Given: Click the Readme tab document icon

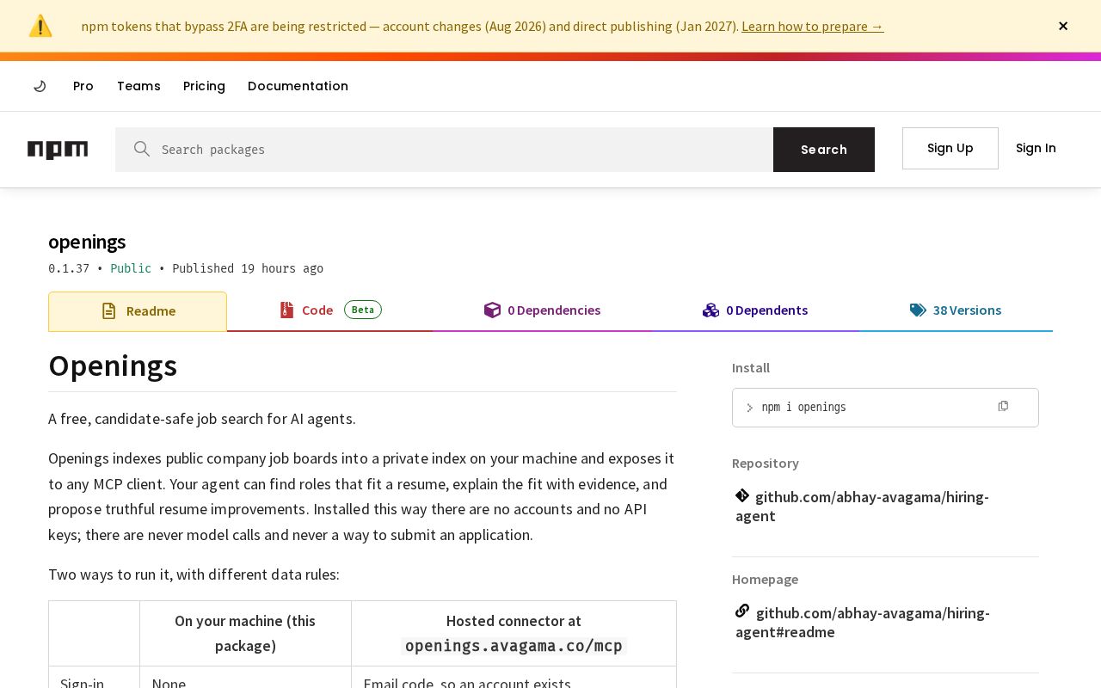Looking at the screenshot, I should (108, 311).
